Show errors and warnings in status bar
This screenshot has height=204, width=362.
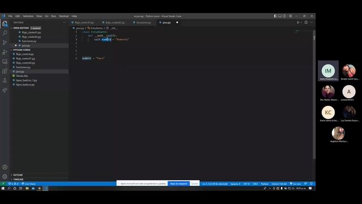pos(13,184)
